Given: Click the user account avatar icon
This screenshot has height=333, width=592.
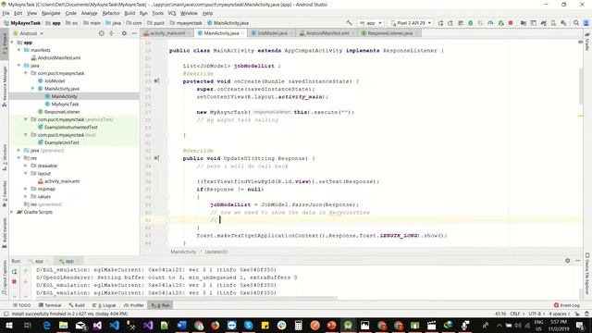Looking at the screenshot, I should coord(586,23).
